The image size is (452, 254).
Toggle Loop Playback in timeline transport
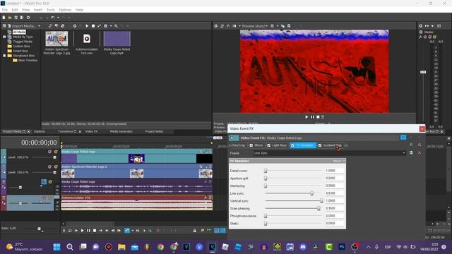coord(70,231)
